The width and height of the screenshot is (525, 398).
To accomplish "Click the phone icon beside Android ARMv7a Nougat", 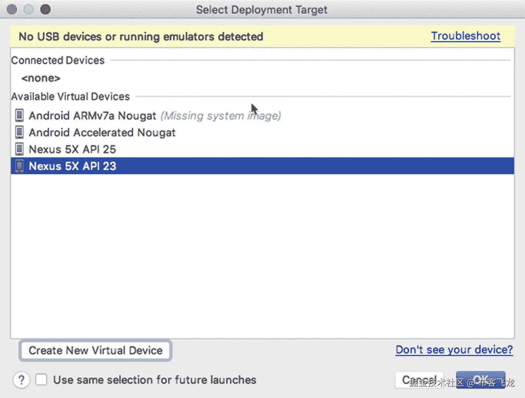I will click(x=19, y=116).
